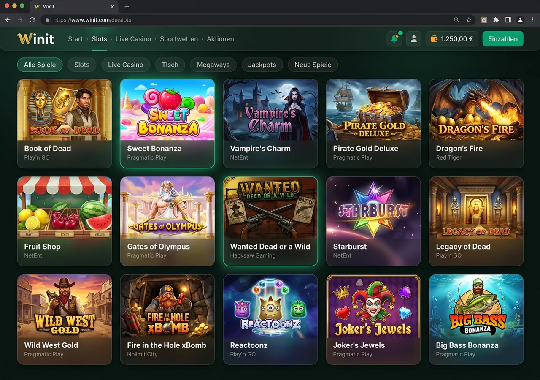Open the Legacy of Dead thumbnail
Screen dimensions: 540x380
click(x=476, y=208)
